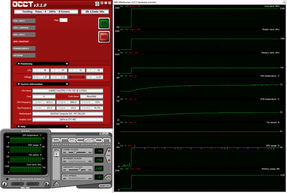Open the Options tab in OCCT
The height and width of the screenshot is (193, 287).
click(x=24, y=55)
